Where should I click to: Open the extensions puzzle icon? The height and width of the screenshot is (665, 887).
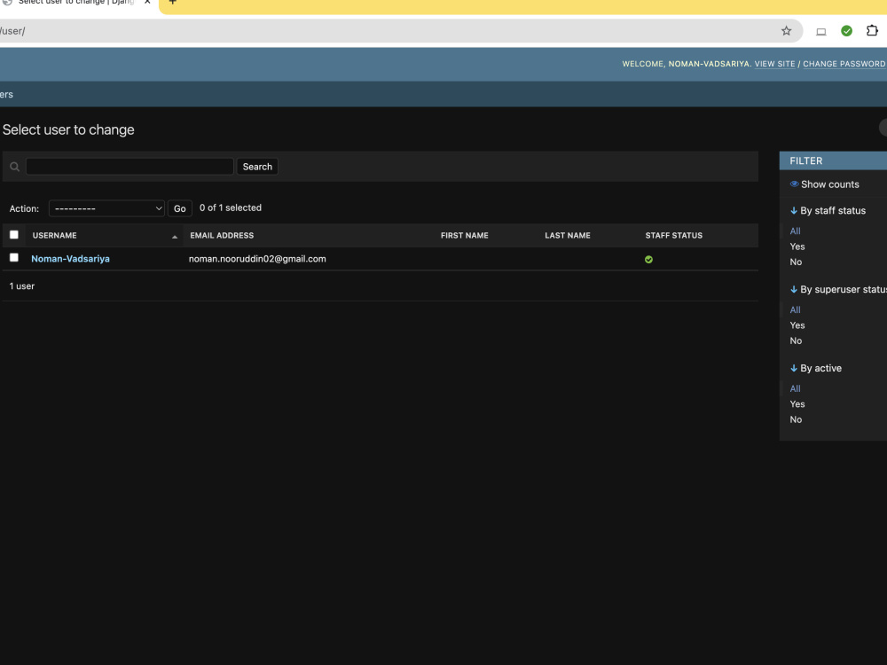tap(872, 30)
